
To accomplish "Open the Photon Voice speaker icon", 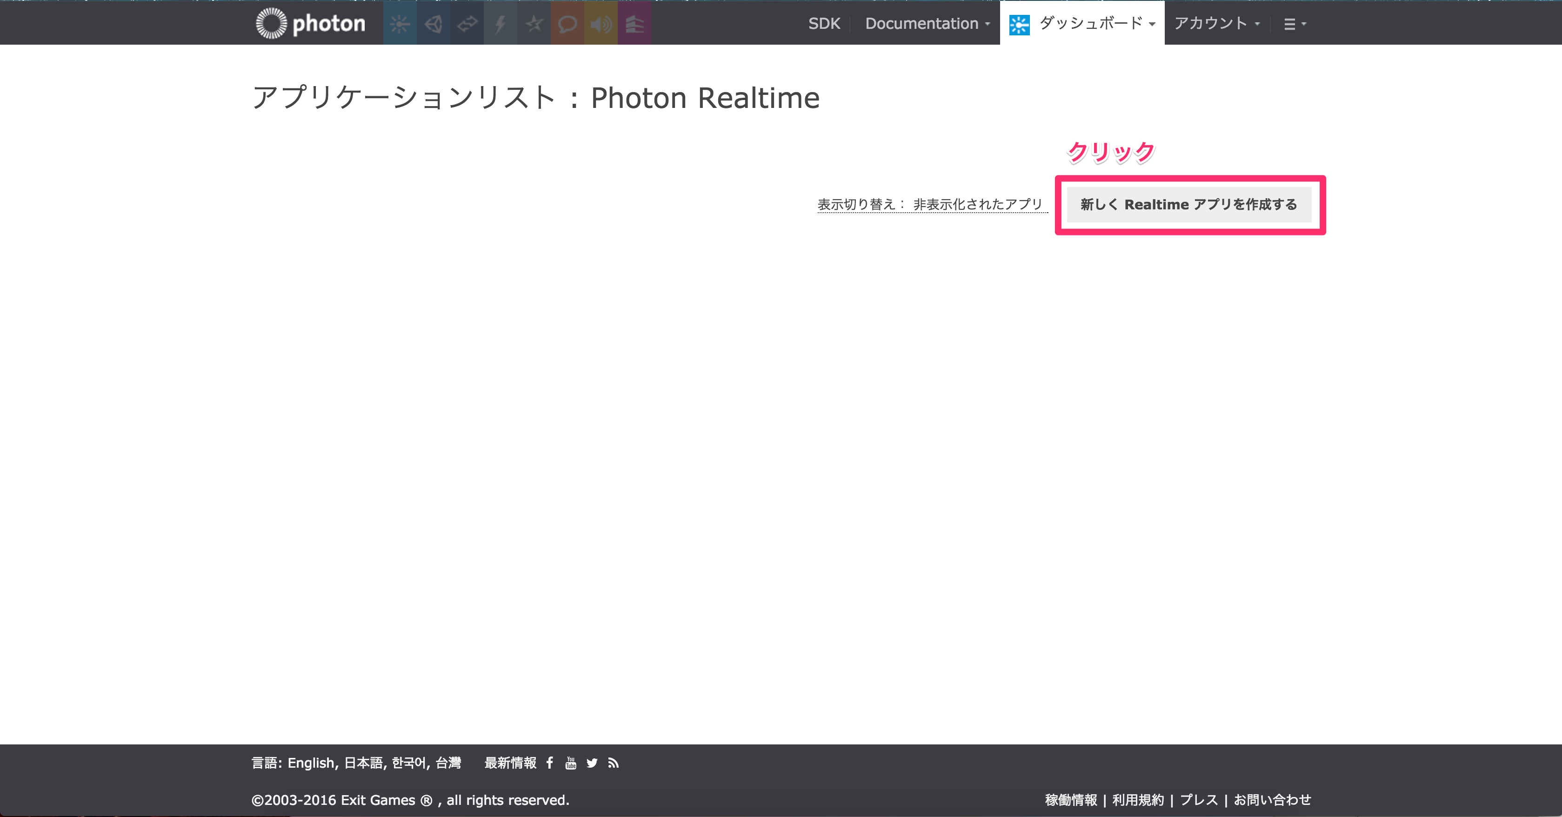I will (601, 24).
